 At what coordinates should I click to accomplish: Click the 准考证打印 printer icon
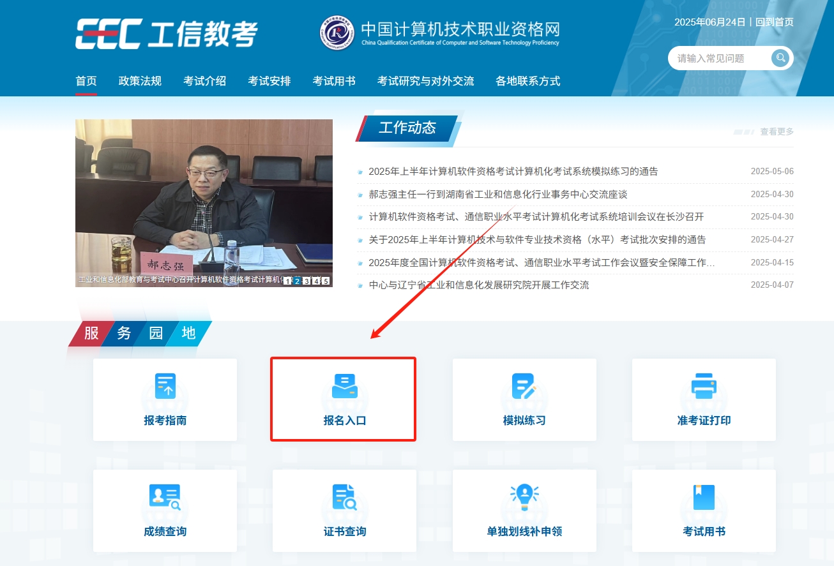pos(704,387)
